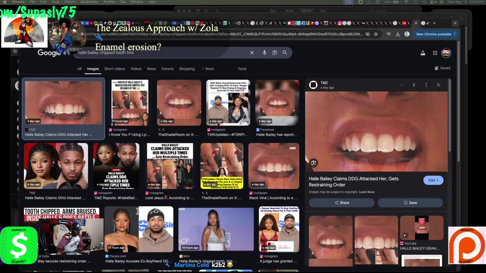Start voice search with the microphone icon
The width and height of the screenshot is (486, 273).
click(x=264, y=53)
